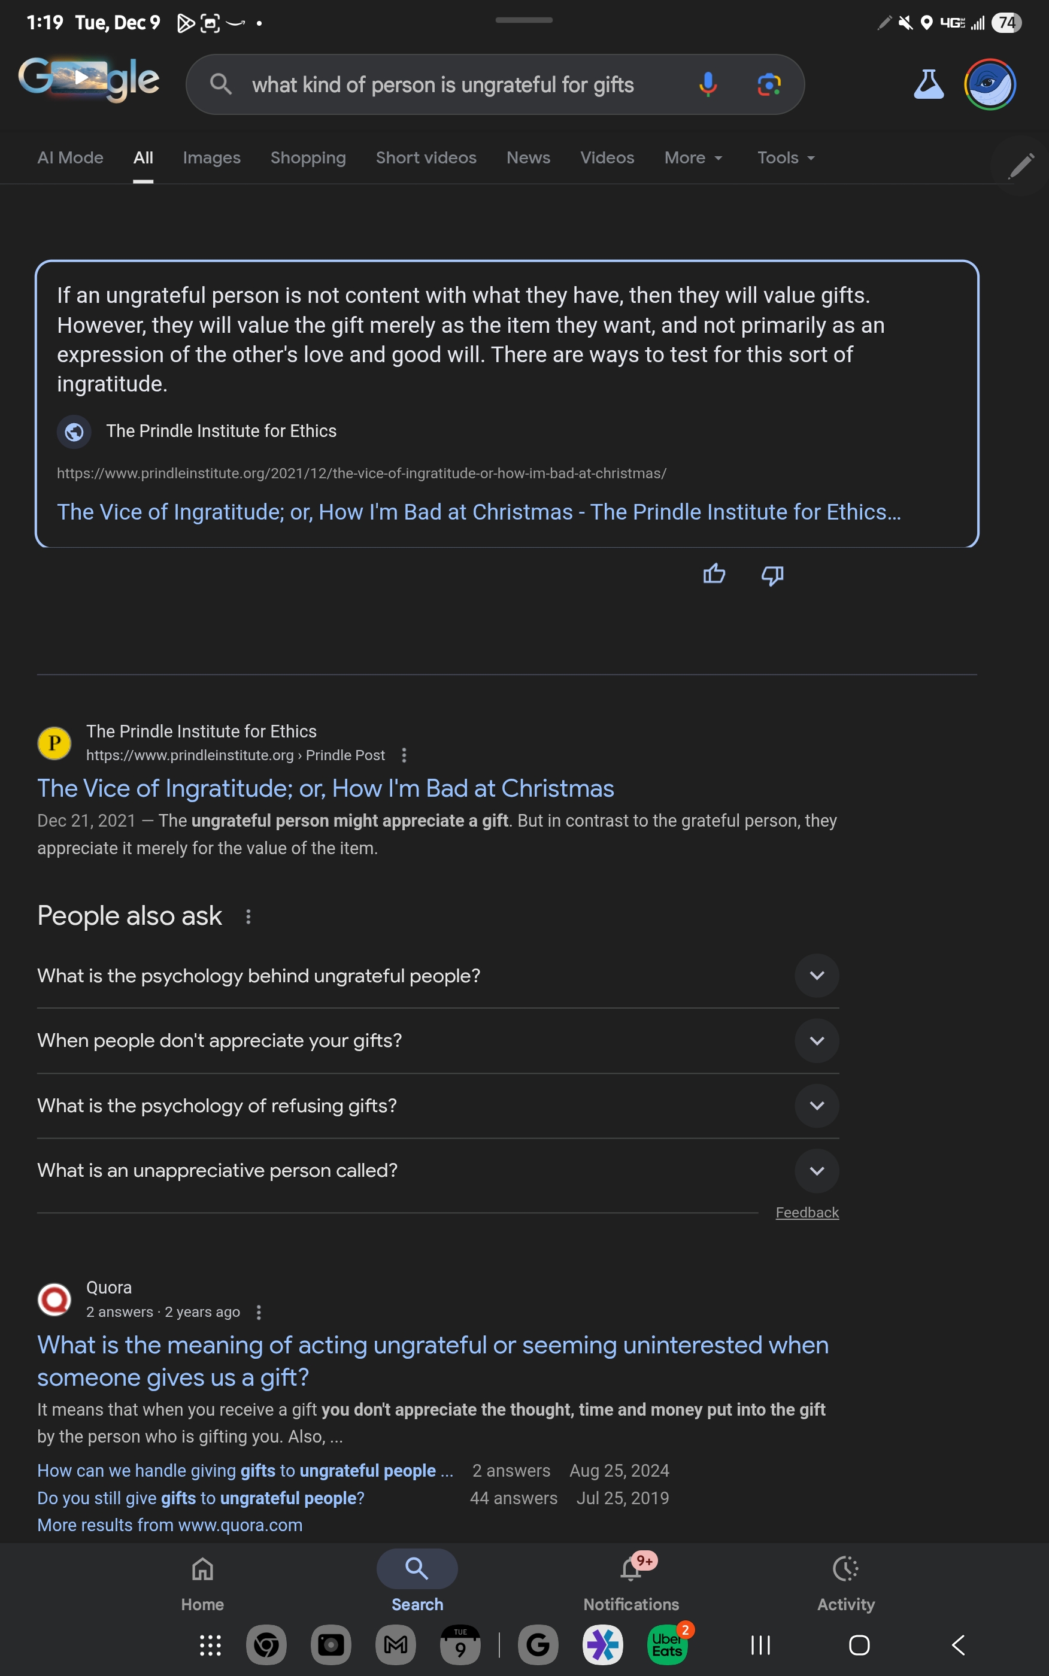Click the Feedback link
The image size is (1049, 1676).
[x=807, y=1212]
